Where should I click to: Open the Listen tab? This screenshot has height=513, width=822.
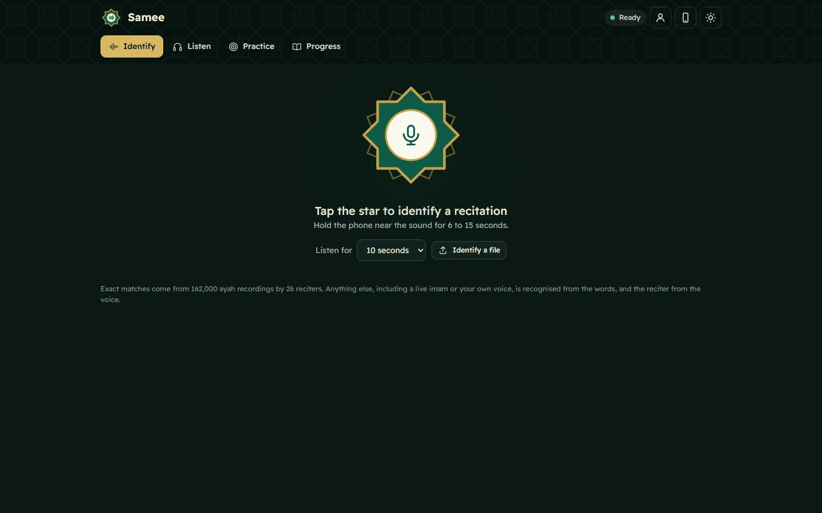(192, 47)
